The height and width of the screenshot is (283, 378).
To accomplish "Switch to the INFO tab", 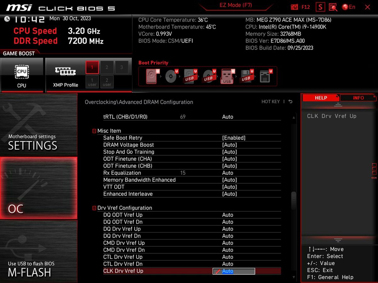I will [x=358, y=98].
